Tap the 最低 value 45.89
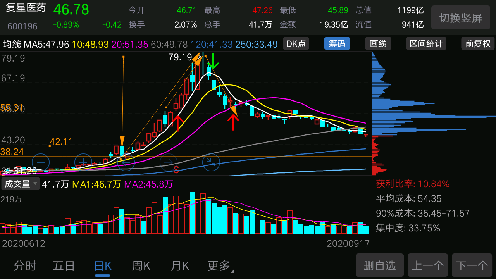The width and height of the screenshot is (496, 279). point(338,10)
